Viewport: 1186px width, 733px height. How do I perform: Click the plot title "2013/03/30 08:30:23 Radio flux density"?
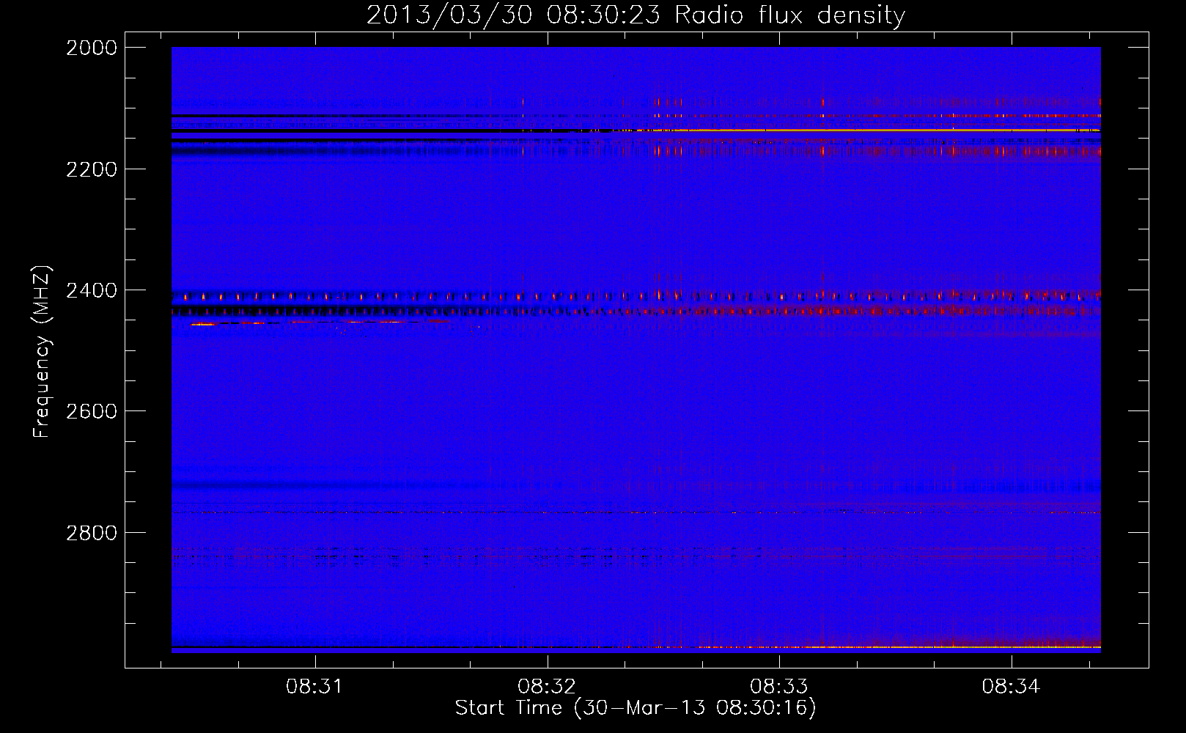coord(636,15)
